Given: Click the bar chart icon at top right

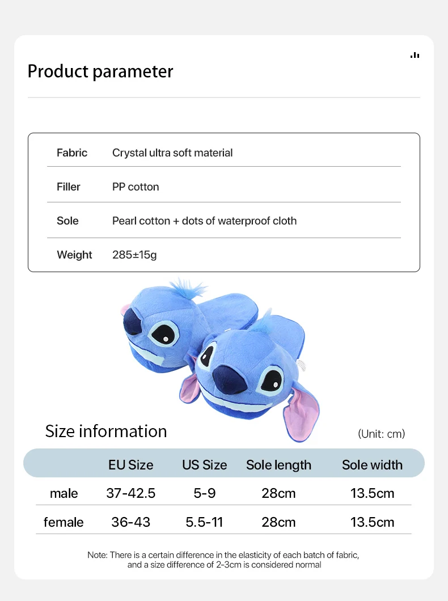Looking at the screenshot, I should (415, 55).
